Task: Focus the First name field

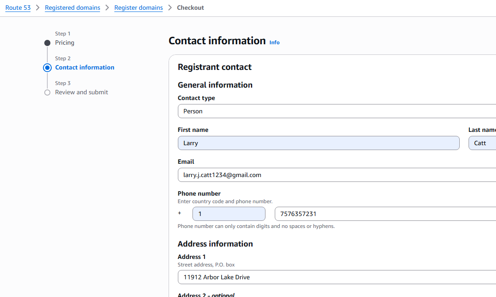Action: click(319, 143)
